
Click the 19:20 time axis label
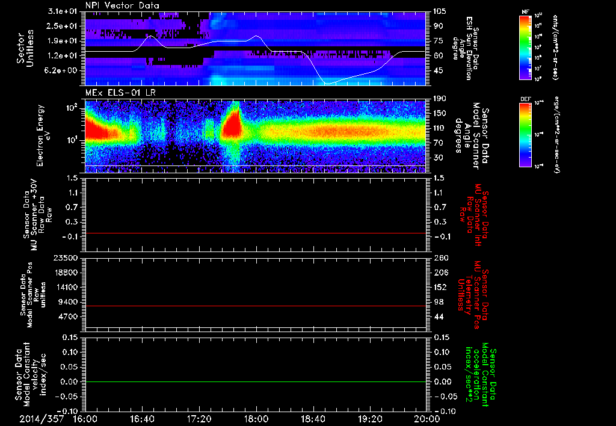(370, 419)
